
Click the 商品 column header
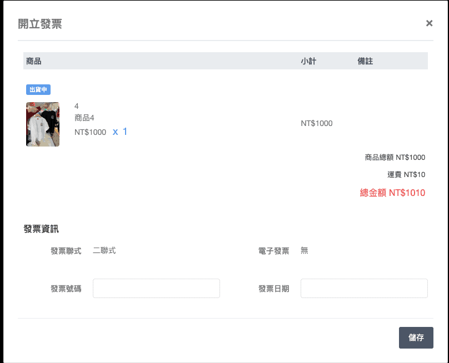point(34,61)
